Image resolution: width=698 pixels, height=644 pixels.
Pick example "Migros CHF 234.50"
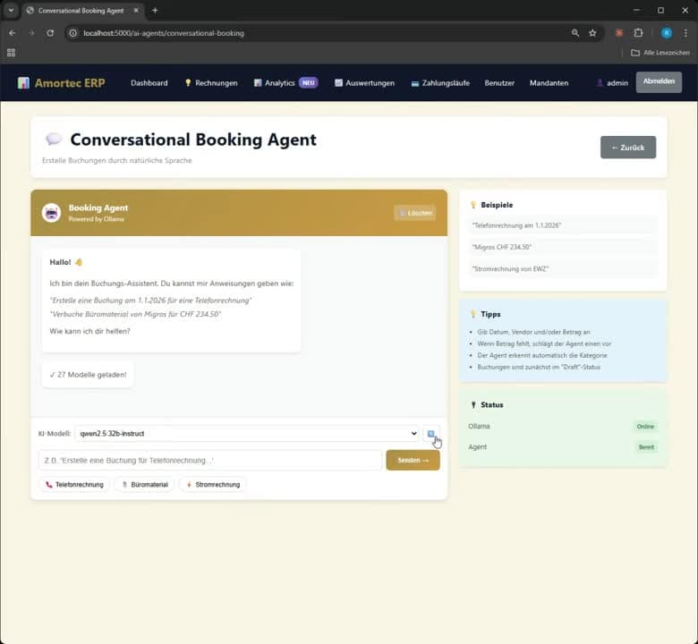coord(563,247)
